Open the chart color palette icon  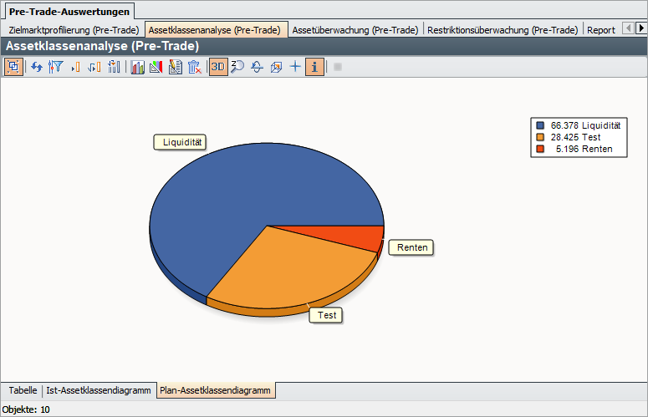coord(156,67)
